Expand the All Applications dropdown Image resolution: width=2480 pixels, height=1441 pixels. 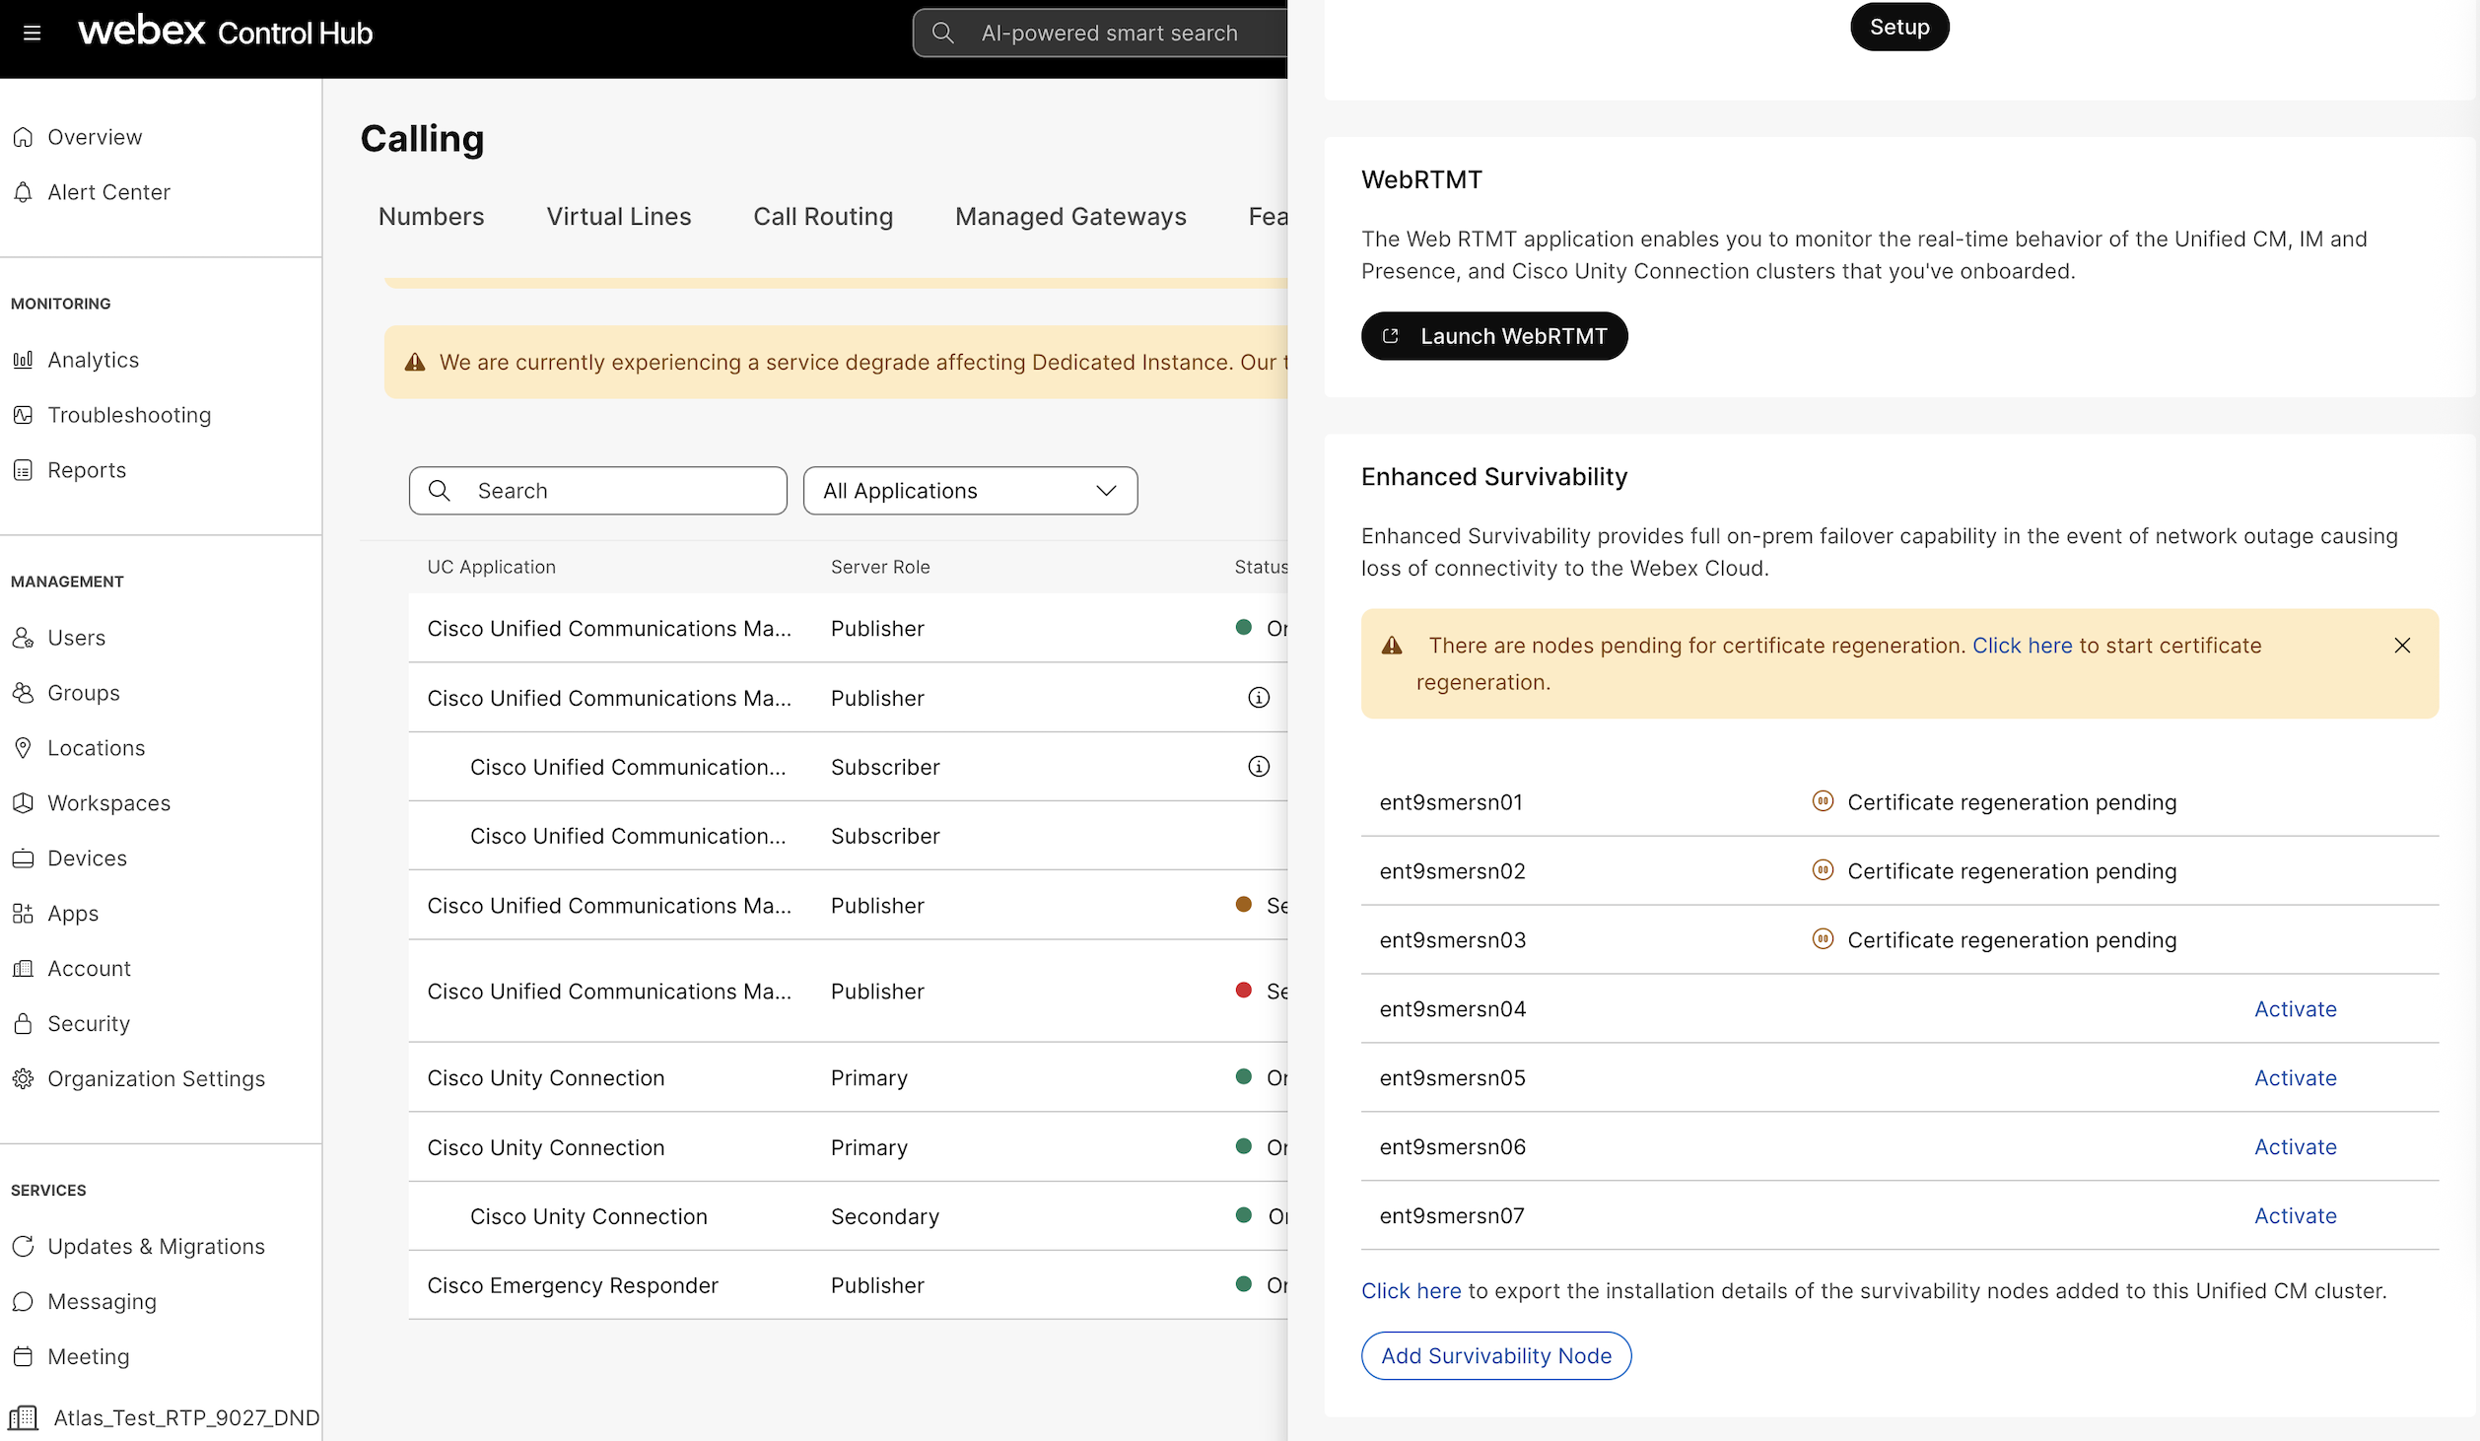(970, 491)
